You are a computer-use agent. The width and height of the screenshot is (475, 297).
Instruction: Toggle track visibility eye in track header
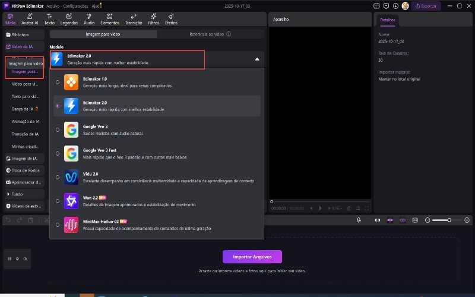(17, 259)
